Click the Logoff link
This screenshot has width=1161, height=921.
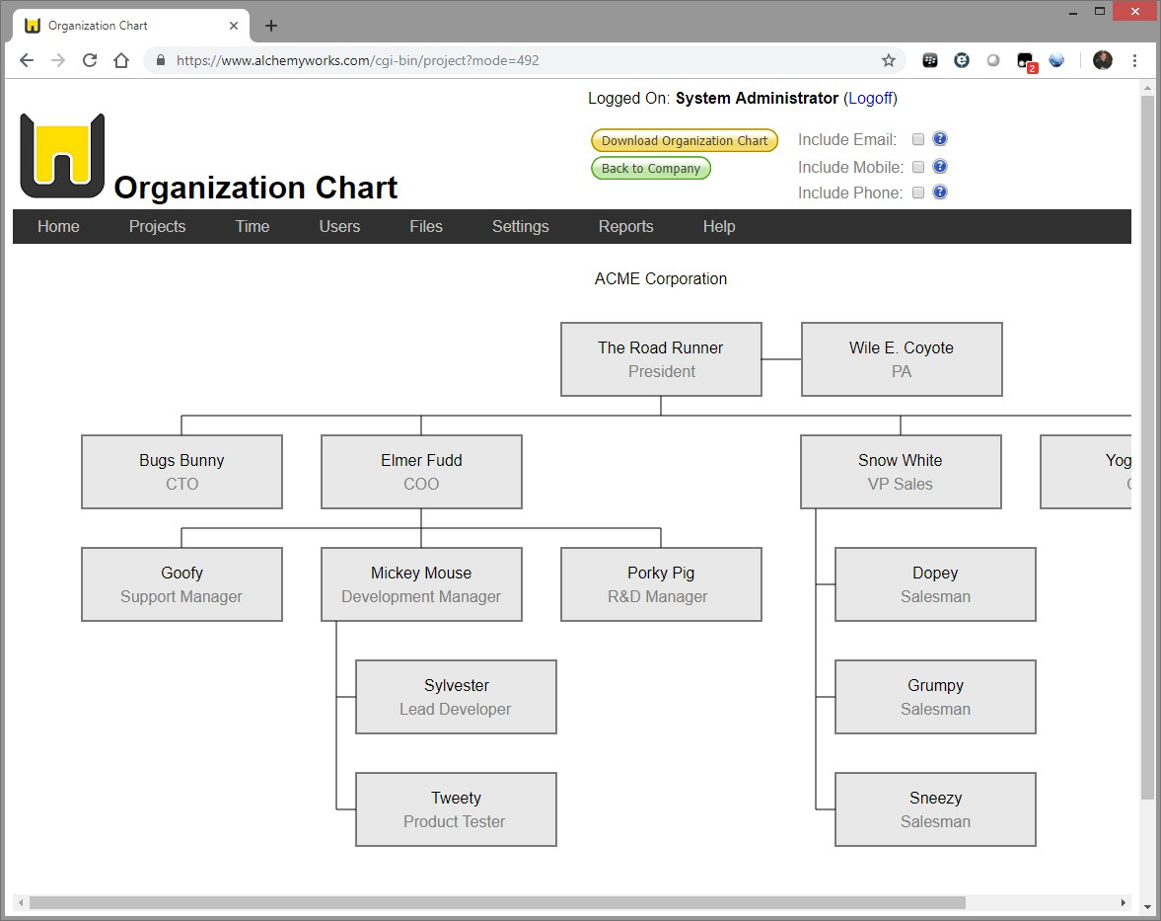click(x=871, y=98)
